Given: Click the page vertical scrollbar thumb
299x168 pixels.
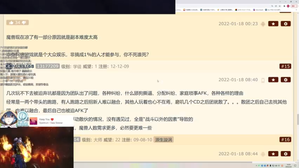Looking at the screenshot, I should pos(298,119).
